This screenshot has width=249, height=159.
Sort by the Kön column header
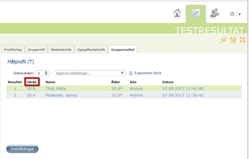(133, 82)
